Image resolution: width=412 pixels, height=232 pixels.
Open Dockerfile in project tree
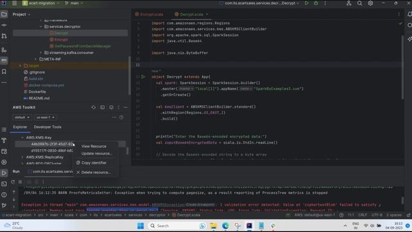click(37, 92)
